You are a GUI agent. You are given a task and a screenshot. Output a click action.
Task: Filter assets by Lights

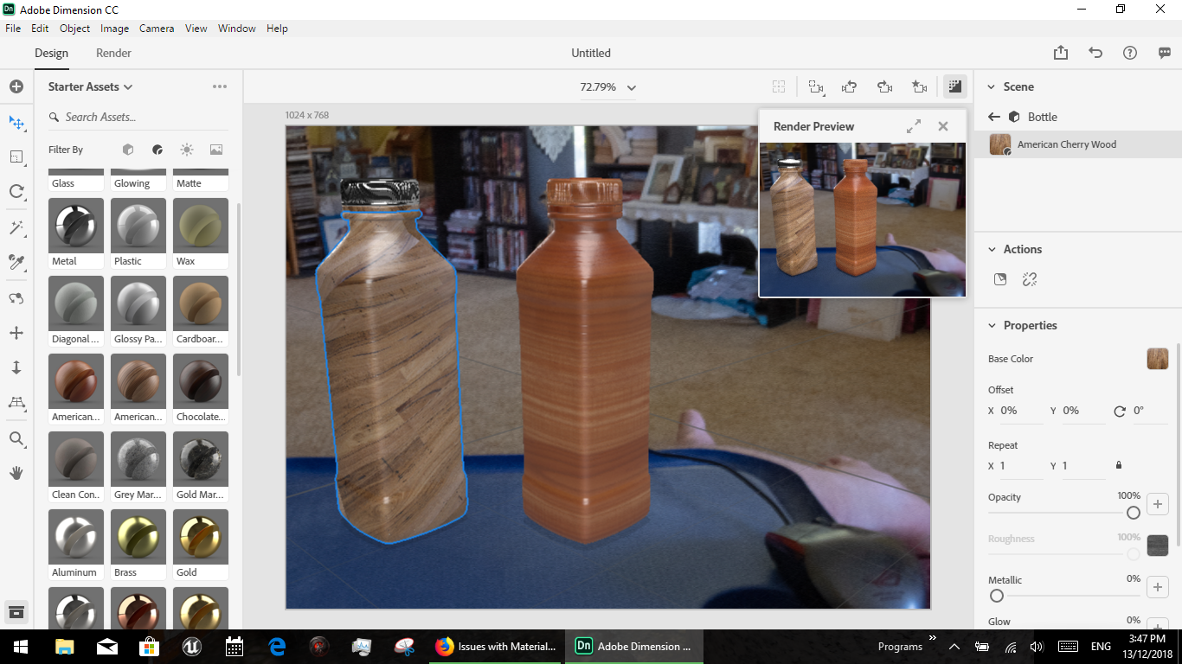[x=187, y=150]
